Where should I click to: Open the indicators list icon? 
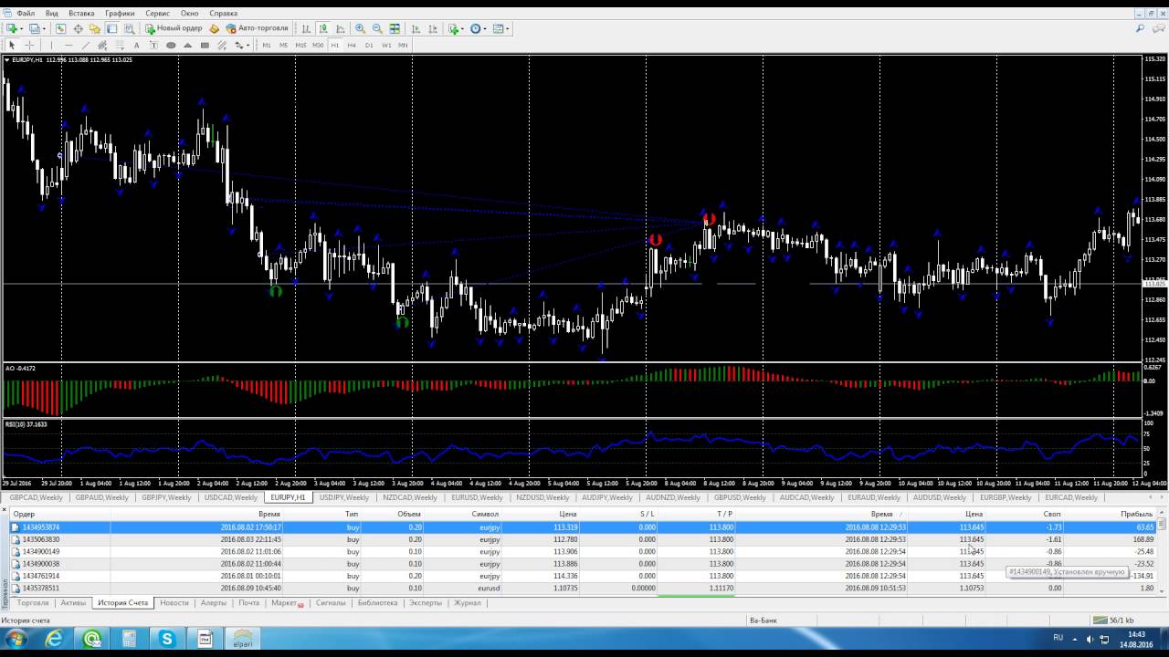click(x=453, y=28)
